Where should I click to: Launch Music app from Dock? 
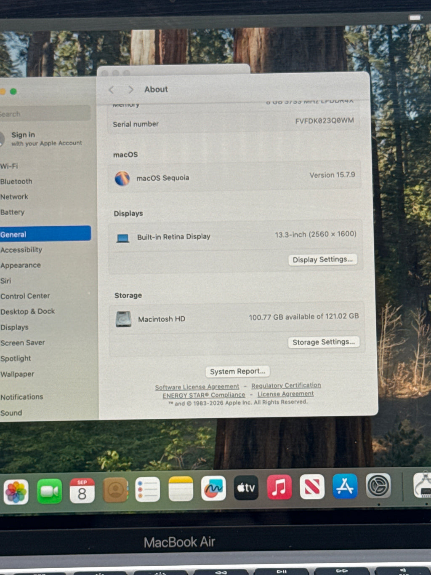coord(279,487)
